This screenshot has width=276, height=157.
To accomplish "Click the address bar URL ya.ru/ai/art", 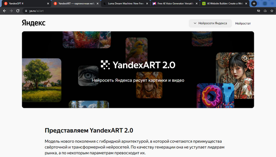I will tap(36, 11).
